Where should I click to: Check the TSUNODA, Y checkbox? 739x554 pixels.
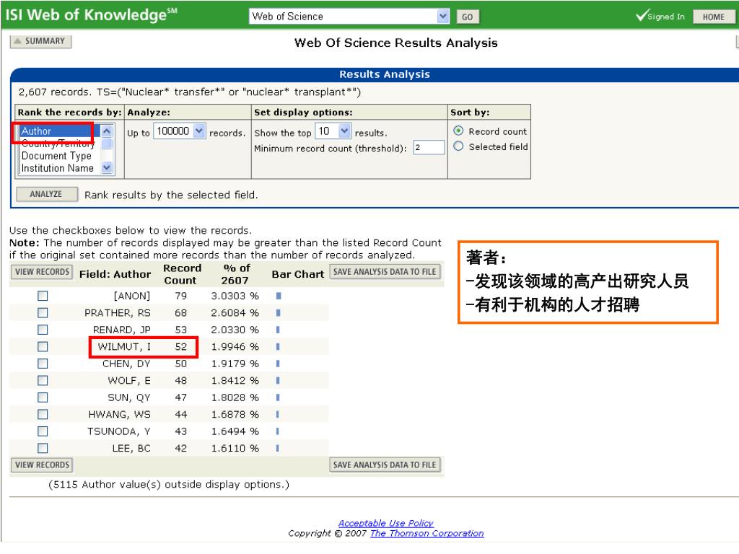[x=43, y=431]
